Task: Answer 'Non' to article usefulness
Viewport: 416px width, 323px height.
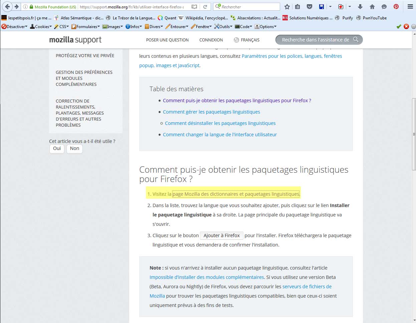Action: pyautogui.click(x=74, y=149)
